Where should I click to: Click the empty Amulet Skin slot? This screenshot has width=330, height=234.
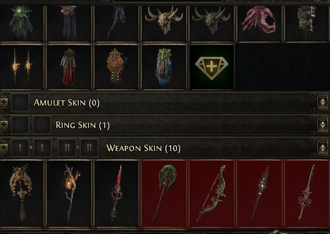click(x=20, y=102)
